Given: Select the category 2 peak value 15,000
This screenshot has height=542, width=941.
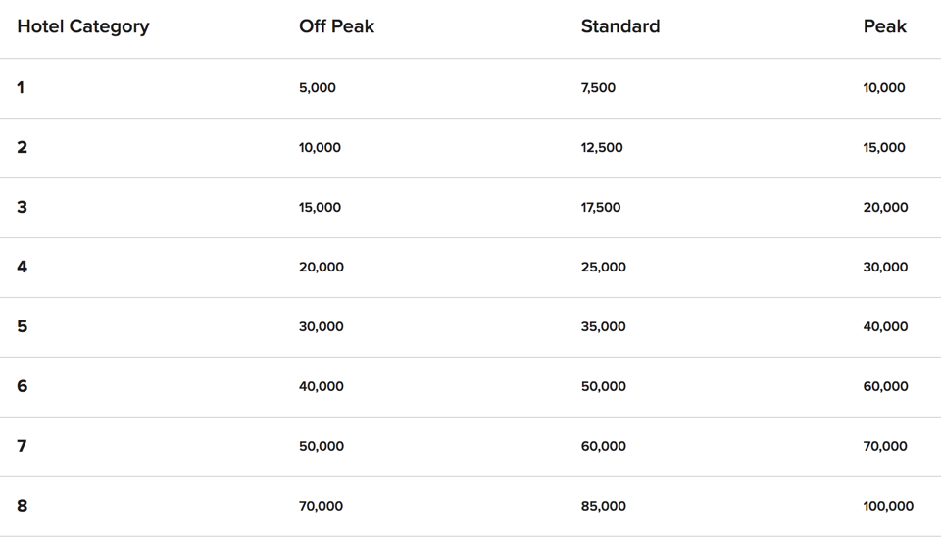Looking at the screenshot, I should pyautogui.click(x=883, y=148).
